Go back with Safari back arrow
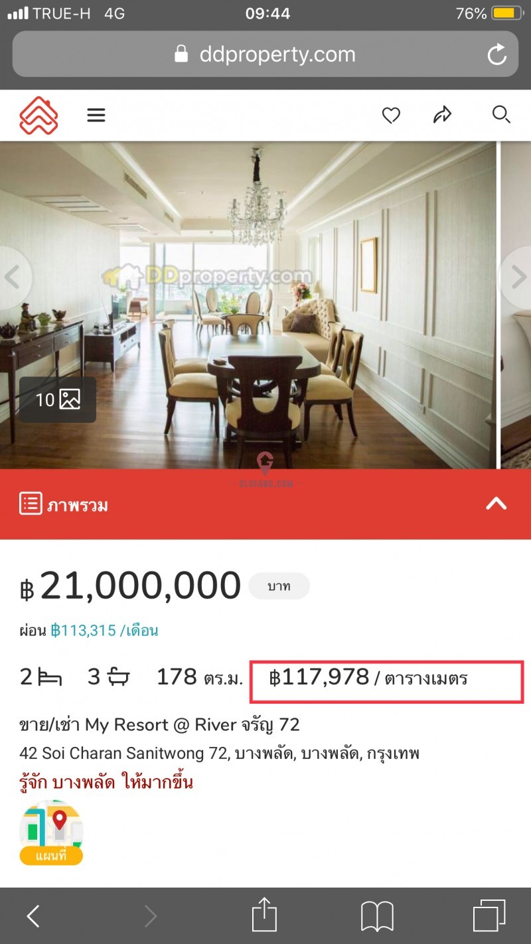 click(x=33, y=917)
